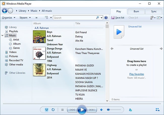Select the song Thee Thee Theeyanee
The width and height of the screenshot is (164, 115).
click(87, 53)
